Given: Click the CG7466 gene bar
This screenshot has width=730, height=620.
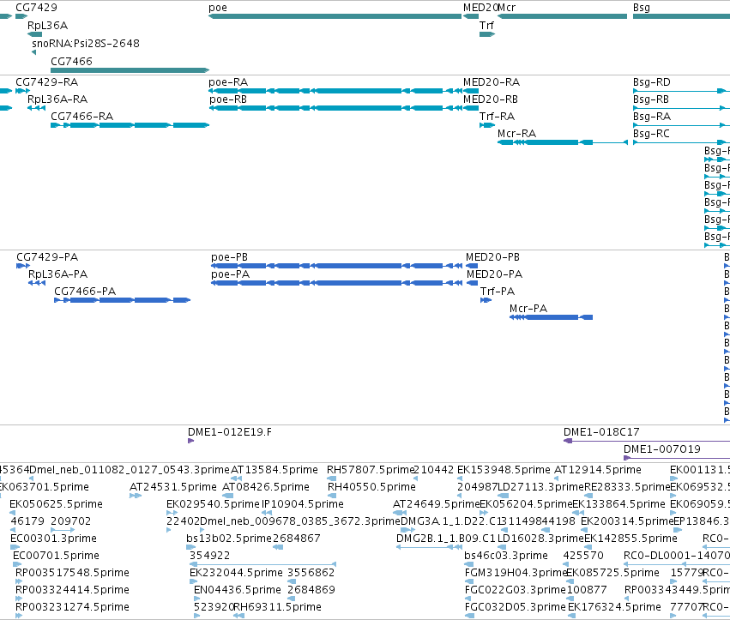Looking at the screenshot, I should [x=130, y=70].
